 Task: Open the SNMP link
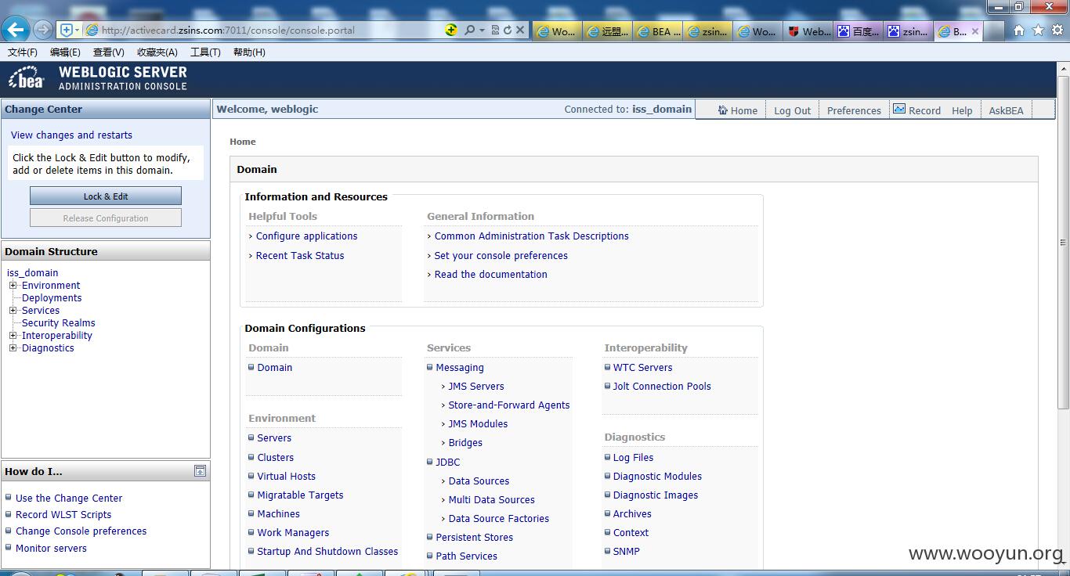click(x=626, y=551)
